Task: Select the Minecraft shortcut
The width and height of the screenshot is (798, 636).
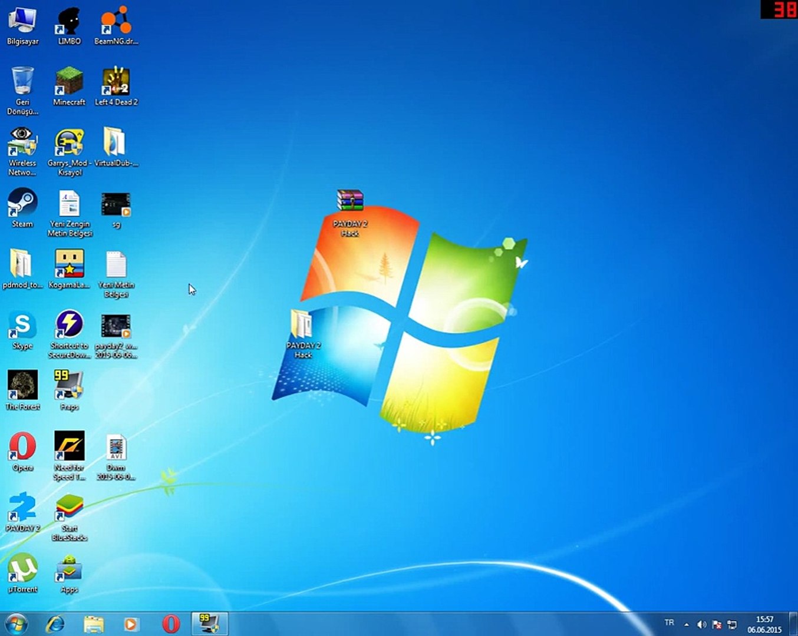Action: point(69,87)
